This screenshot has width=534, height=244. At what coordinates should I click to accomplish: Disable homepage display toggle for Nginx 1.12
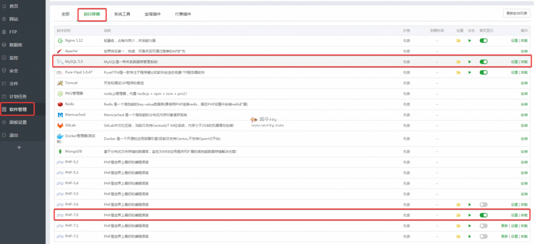(x=483, y=41)
